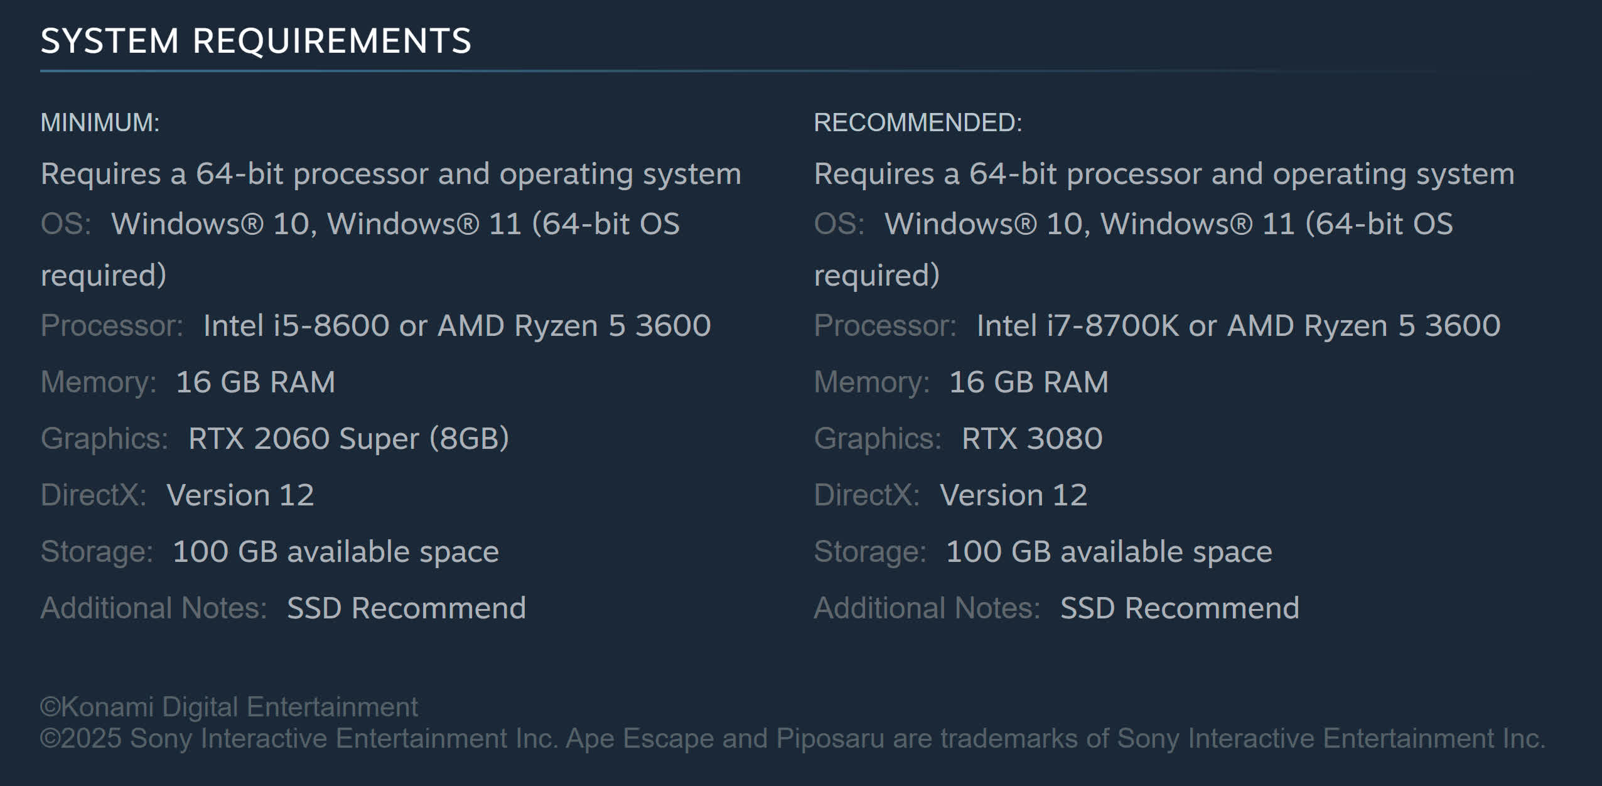The height and width of the screenshot is (786, 1602).
Task: Click the Sony Interactive Entertainment trademark notice
Action: (792, 739)
